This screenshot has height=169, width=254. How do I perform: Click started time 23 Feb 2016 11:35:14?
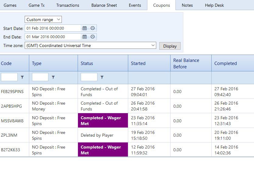[143, 121]
